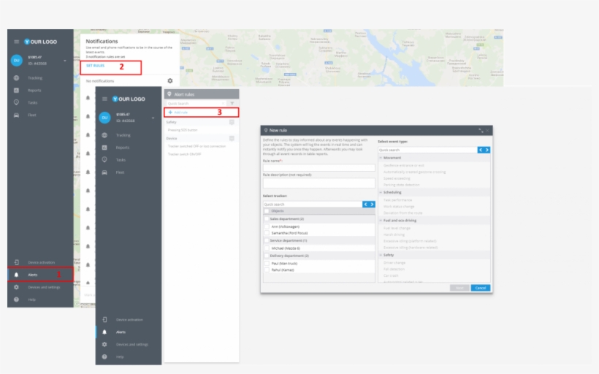The width and height of the screenshot is (599, 374).
Task: Select all with the Objects checkbox
Action: pyautogui.click(x=267, y=211)
